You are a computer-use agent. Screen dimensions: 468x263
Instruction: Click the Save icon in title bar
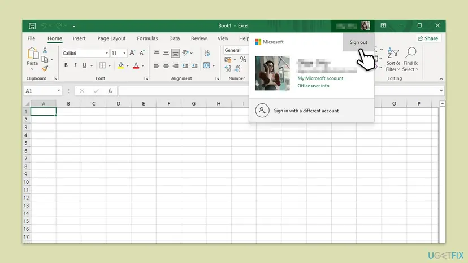(x=32, y=26)
